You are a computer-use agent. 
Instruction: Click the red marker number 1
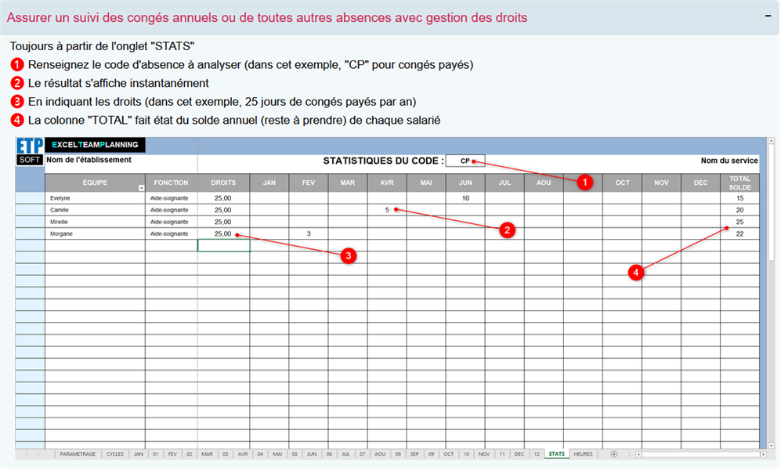[x=584, y=183]
